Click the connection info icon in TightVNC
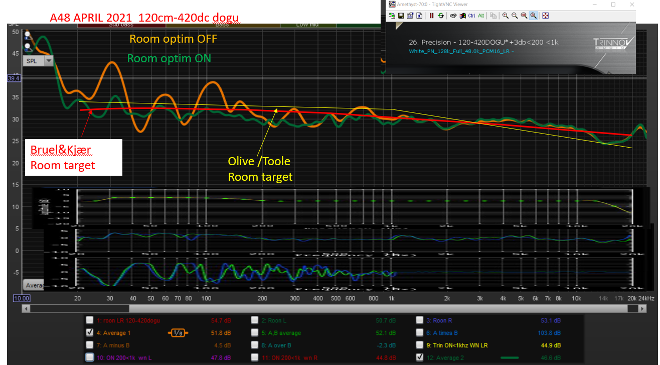 pyautogui.click(x=419, y=16)
